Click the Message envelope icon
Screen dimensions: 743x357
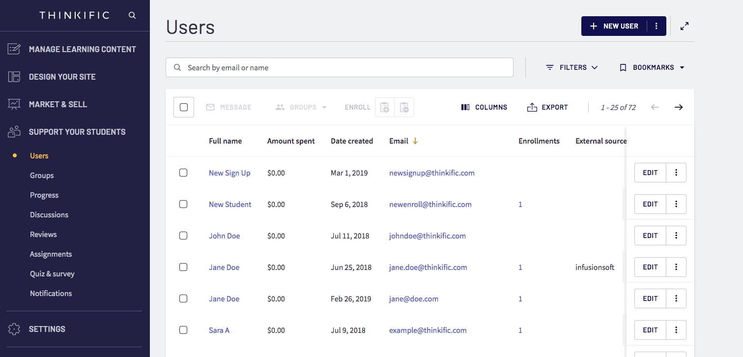pyautogui.click(x=210, y=107)
